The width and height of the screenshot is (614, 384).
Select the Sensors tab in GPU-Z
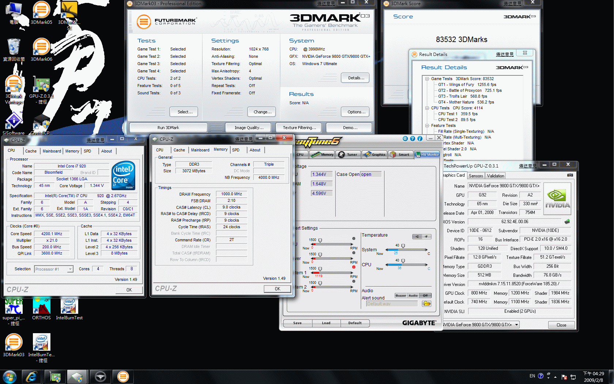point(476,176)
